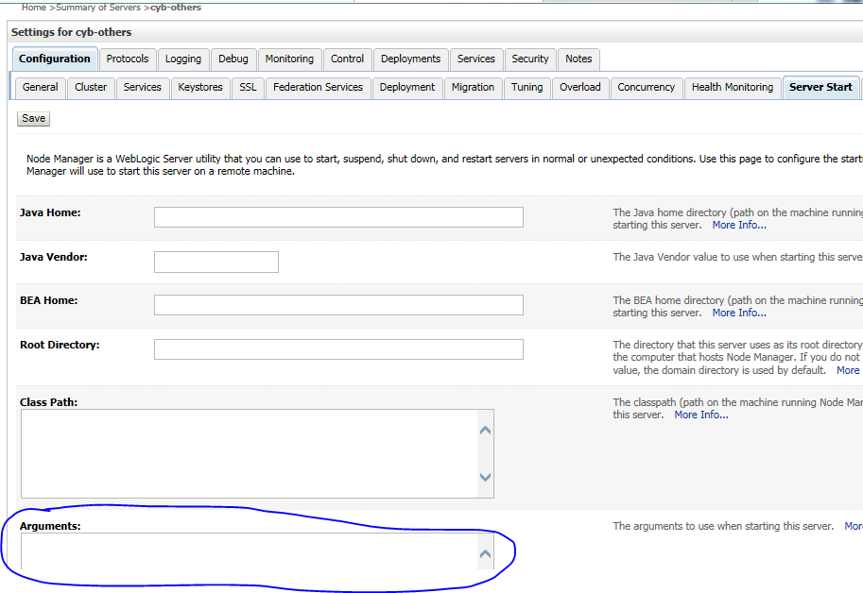863x593 pixels.
Task: Select the Debug tab
Action: click(233, 59)
